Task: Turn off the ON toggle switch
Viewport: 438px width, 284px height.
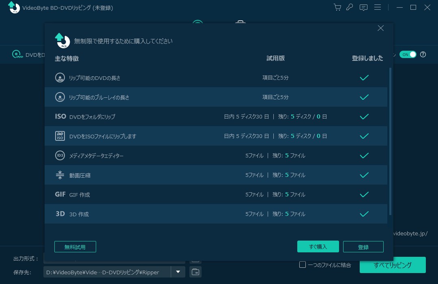Action: [x=408, y=54]
